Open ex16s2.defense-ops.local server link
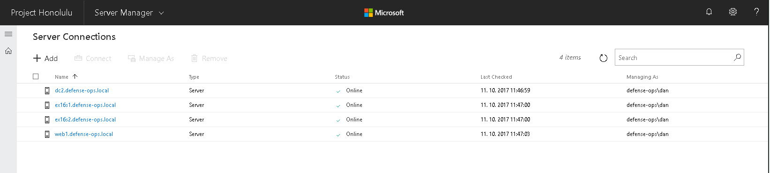Screen dimensions: 770x173 click(85, 120)
